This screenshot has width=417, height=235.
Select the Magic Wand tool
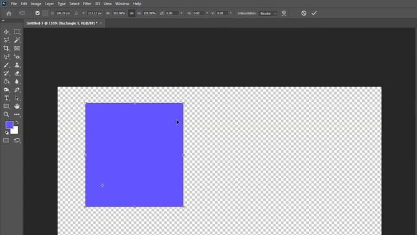click(x=17, y=40)
